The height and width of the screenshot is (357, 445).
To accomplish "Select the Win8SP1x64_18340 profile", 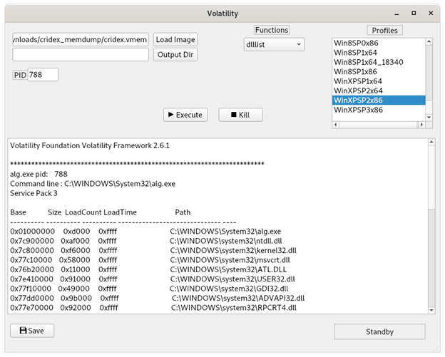I will click(379, 62).
